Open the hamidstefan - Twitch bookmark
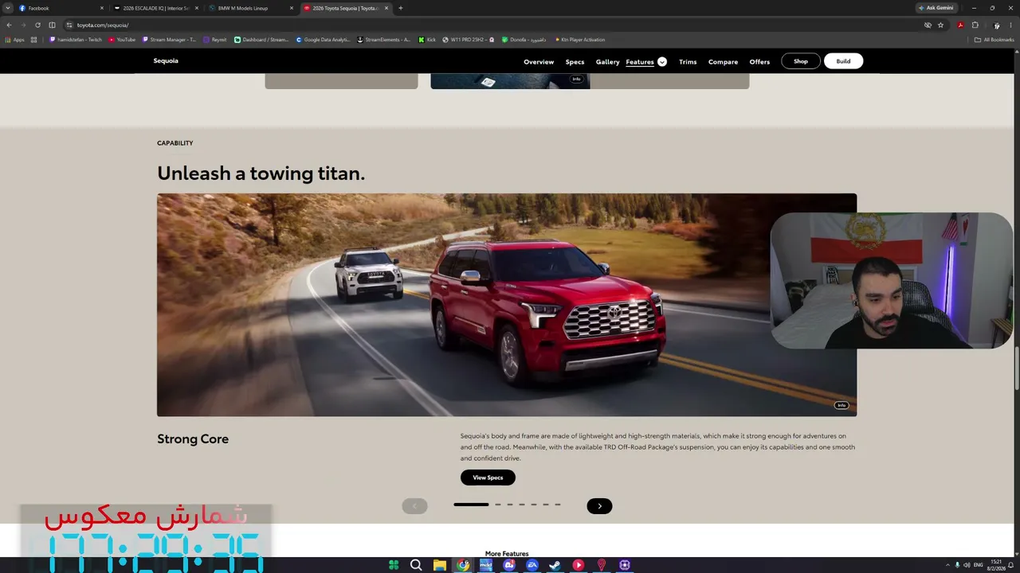 [76, 40]
